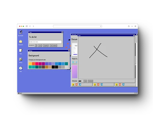This screenshot has height=116, width=155.
Task: Click the taskbar clock
Action: pyautogui.click(x=136, y=93)
